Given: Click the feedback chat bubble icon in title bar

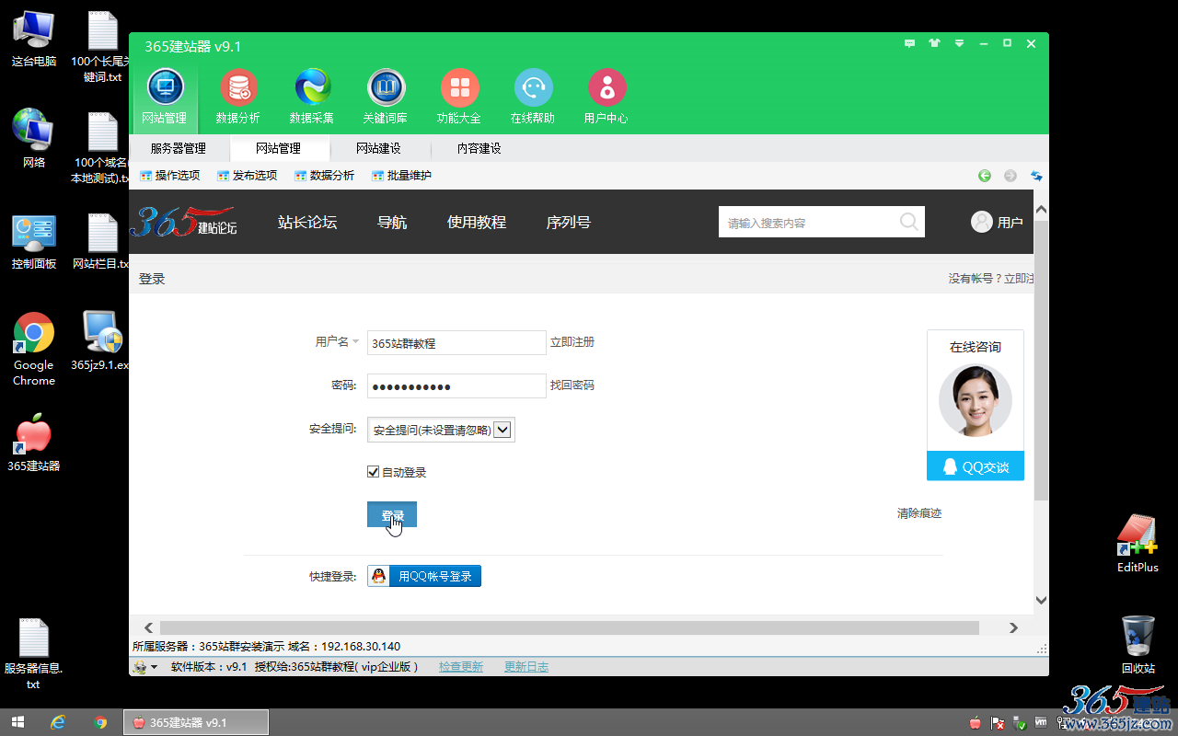Looking at the screenshot, I should click(910, 43).
